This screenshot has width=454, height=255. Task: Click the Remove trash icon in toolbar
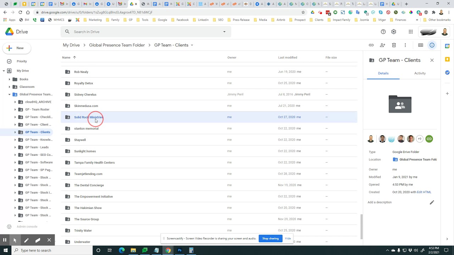(x=394, y=45)
